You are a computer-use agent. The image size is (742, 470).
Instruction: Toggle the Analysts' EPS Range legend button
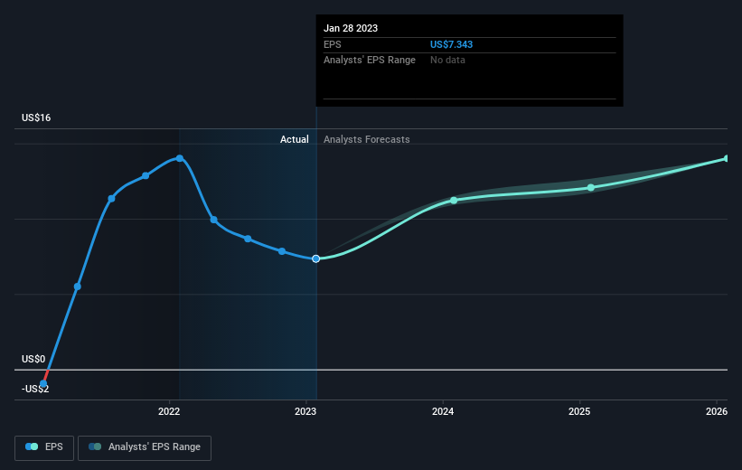click(145, 447)
